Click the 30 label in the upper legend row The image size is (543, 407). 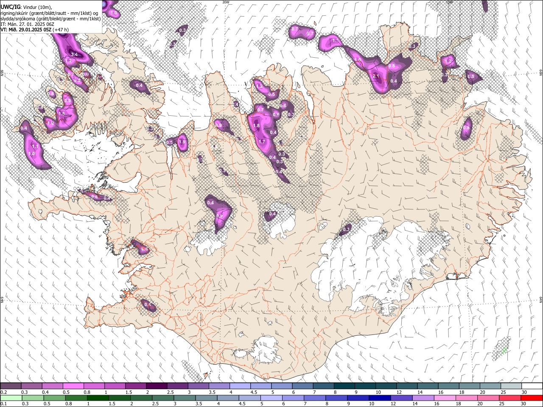[523, 392]
